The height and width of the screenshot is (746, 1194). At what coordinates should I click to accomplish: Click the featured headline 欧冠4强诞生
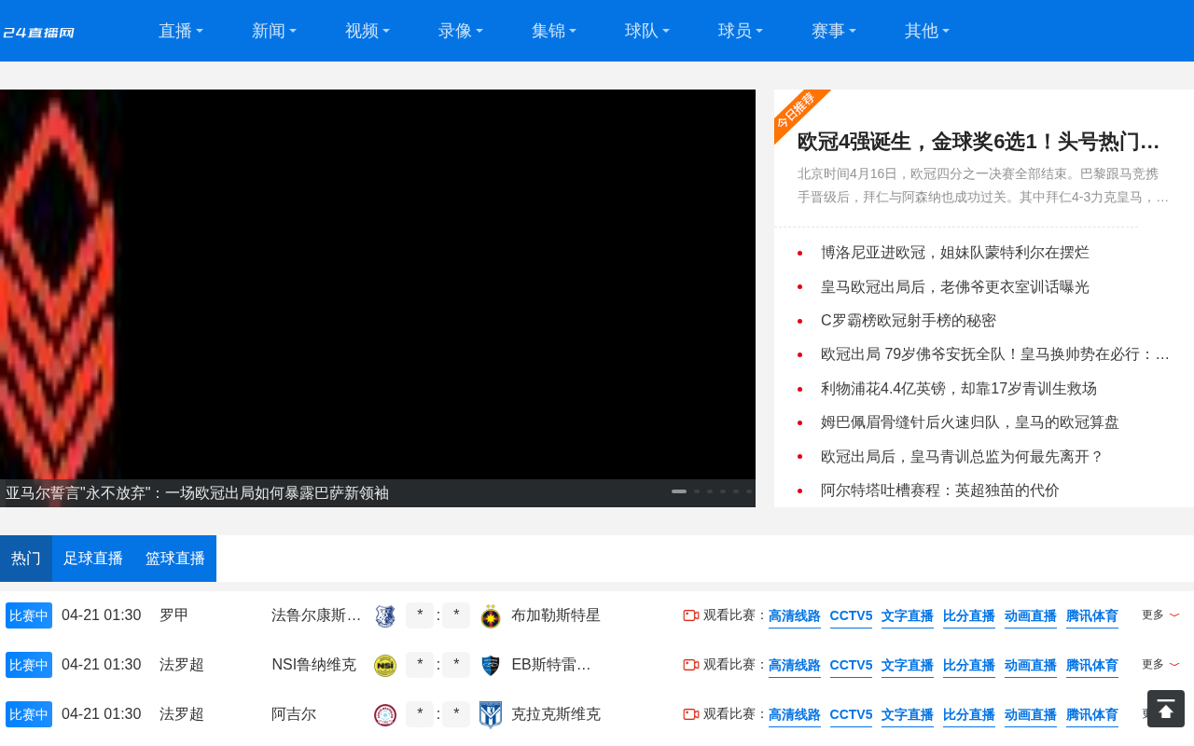pyautogui.click(x=979, y=142)
